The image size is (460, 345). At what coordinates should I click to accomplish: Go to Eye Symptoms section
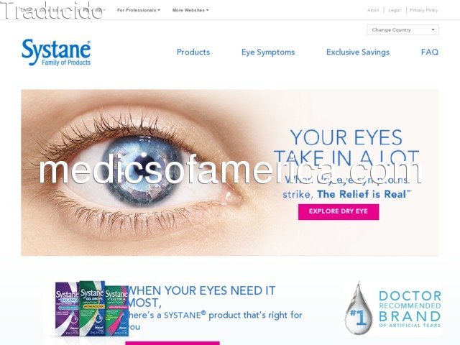[268, 52]
